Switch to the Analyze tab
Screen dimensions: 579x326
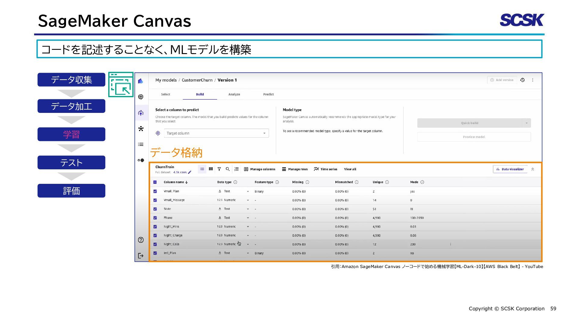(x=234, y=94)
